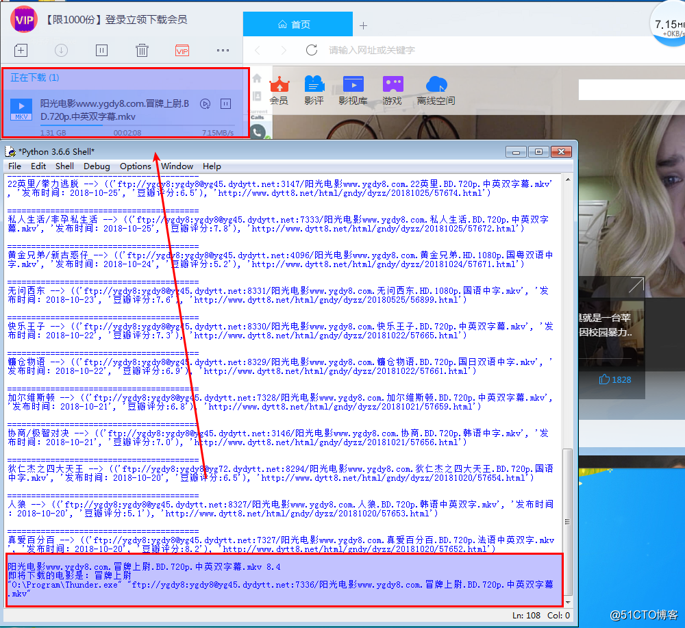Select the 正在下载 (1) list header
Viewport: 685px width, 628px height.
[34, 77]
